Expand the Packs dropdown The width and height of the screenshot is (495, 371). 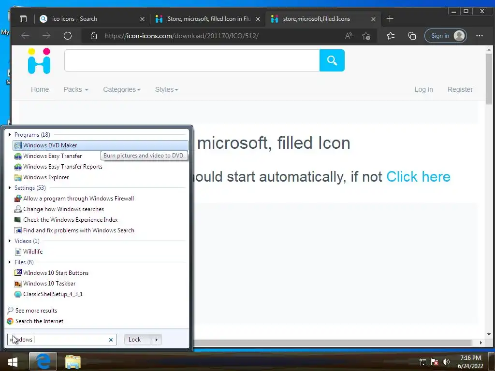(x=76, y=89)
